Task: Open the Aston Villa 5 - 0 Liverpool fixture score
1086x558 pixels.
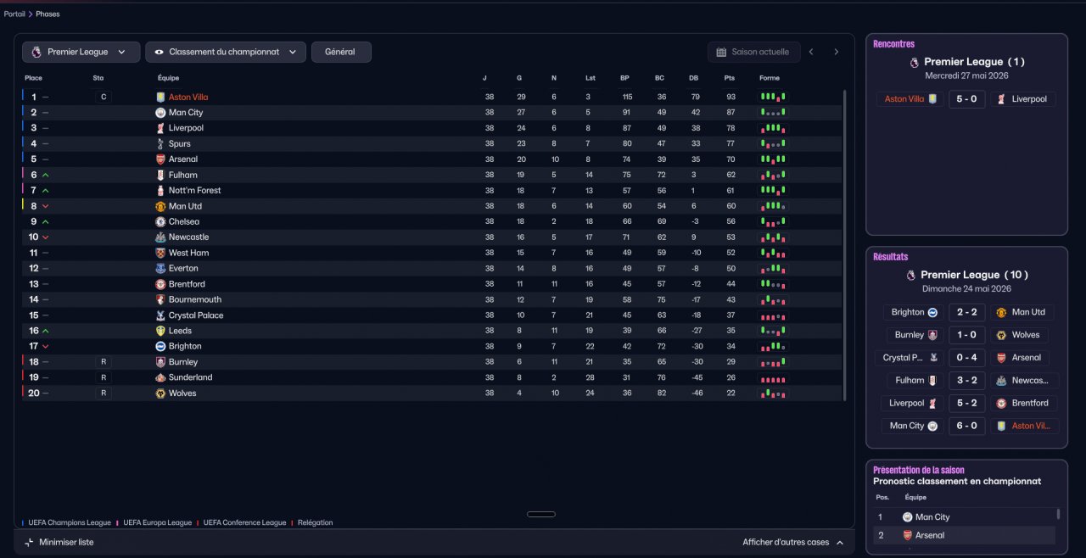Action: tap(967, 99)
